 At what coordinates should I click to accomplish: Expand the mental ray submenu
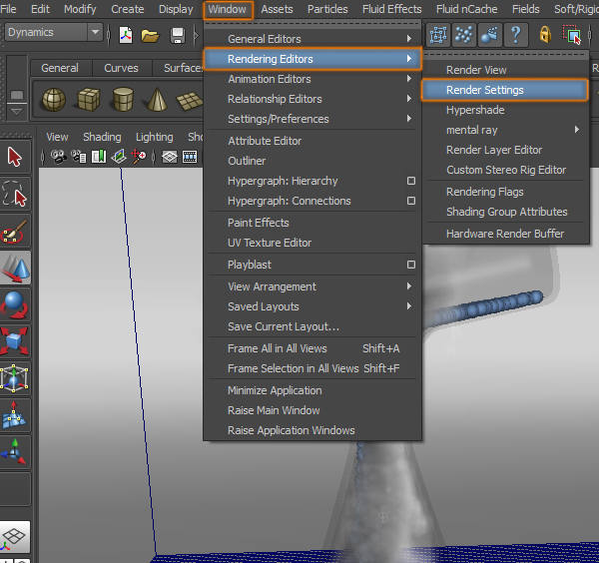[511, 130]
